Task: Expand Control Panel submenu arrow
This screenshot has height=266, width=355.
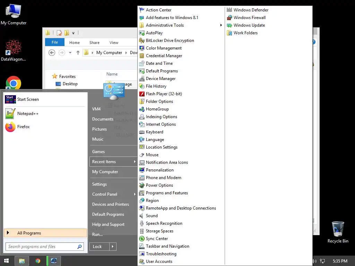Action: (x=135, y=194)
